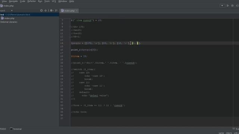The width and height of the screenshot is (239, 134).
Task: Close the index.php editor tab
Action: pos(77,11)
